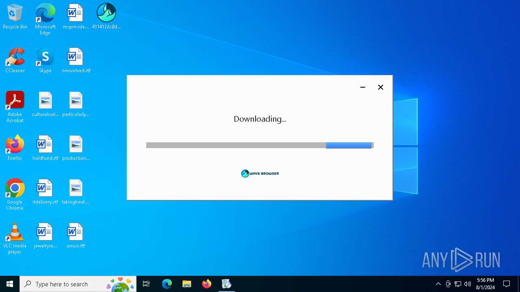
Task: Open network status tray icon
Action: pyautogui.click(x=458, y=284)
